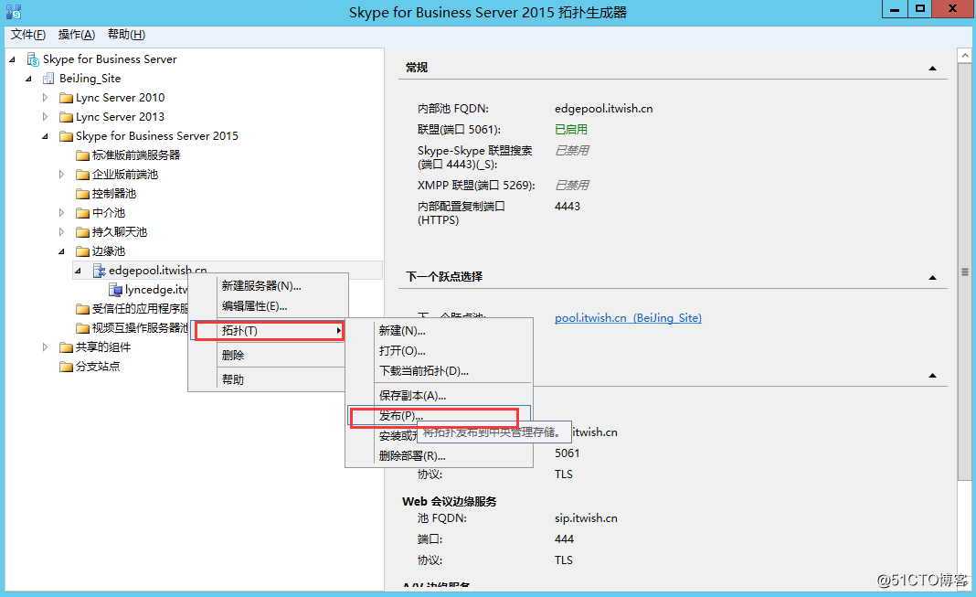Click the 企业版前端池 folder icon
The image size is (976, 597).
coord(82,175)
